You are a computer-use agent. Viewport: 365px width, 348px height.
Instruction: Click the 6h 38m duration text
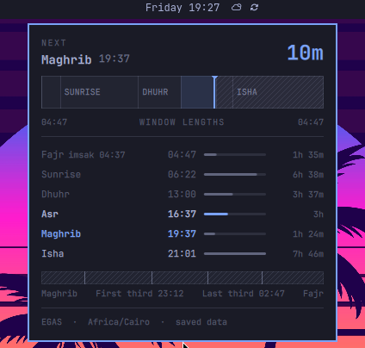tap(308, 174)
